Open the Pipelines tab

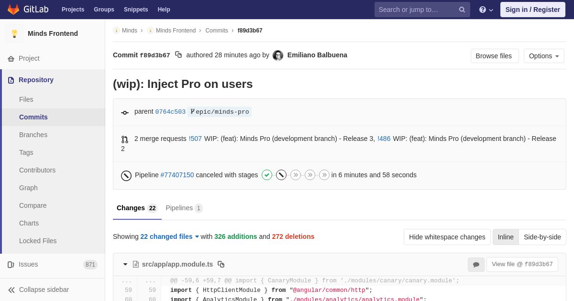point(184,208)
